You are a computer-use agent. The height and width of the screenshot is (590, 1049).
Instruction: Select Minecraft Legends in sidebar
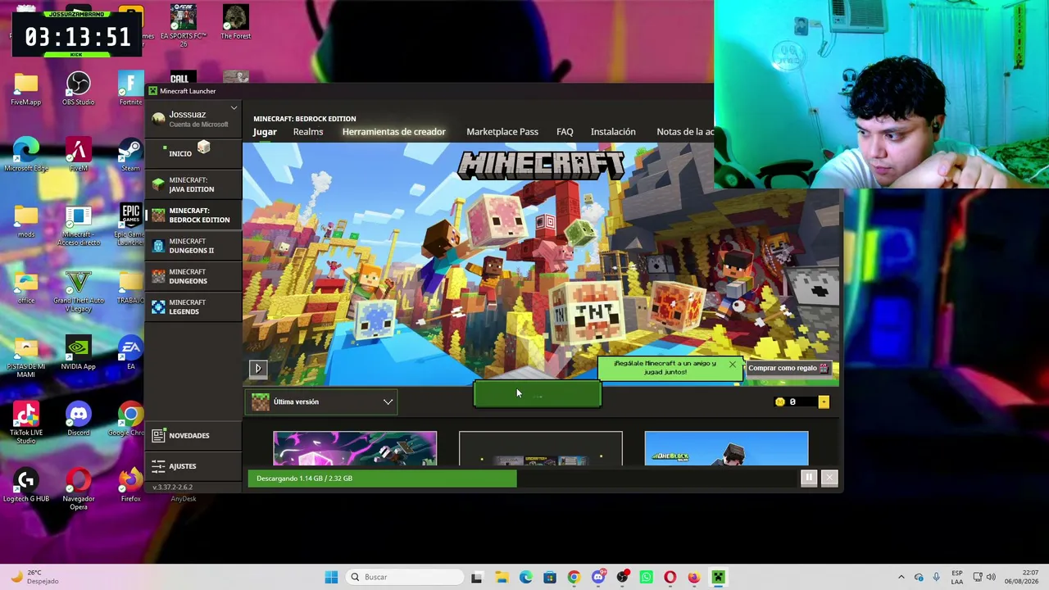pos(193,306)
